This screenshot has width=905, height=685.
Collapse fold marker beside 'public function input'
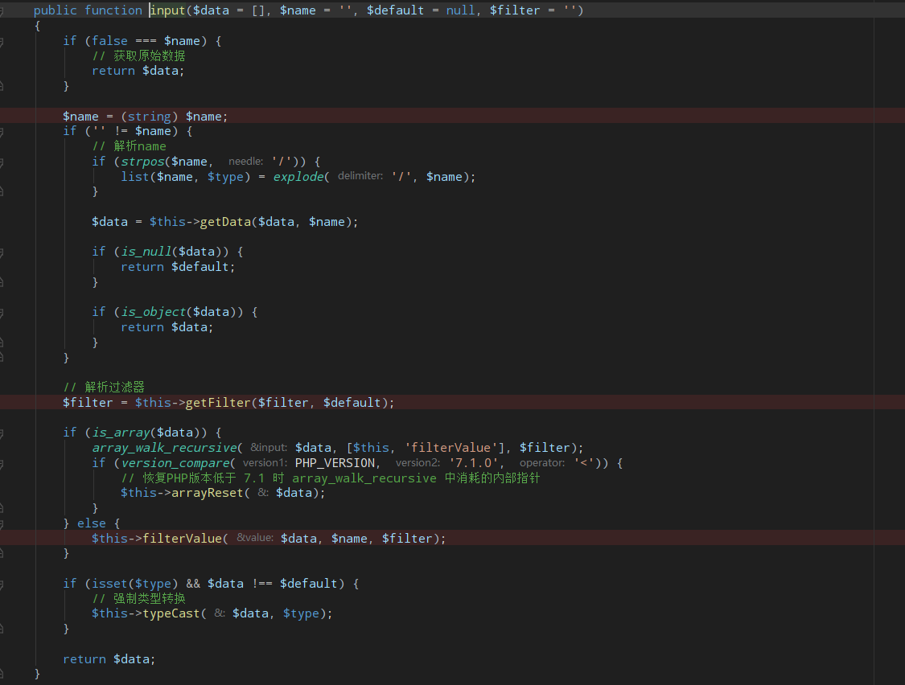[x=2, y=11]
